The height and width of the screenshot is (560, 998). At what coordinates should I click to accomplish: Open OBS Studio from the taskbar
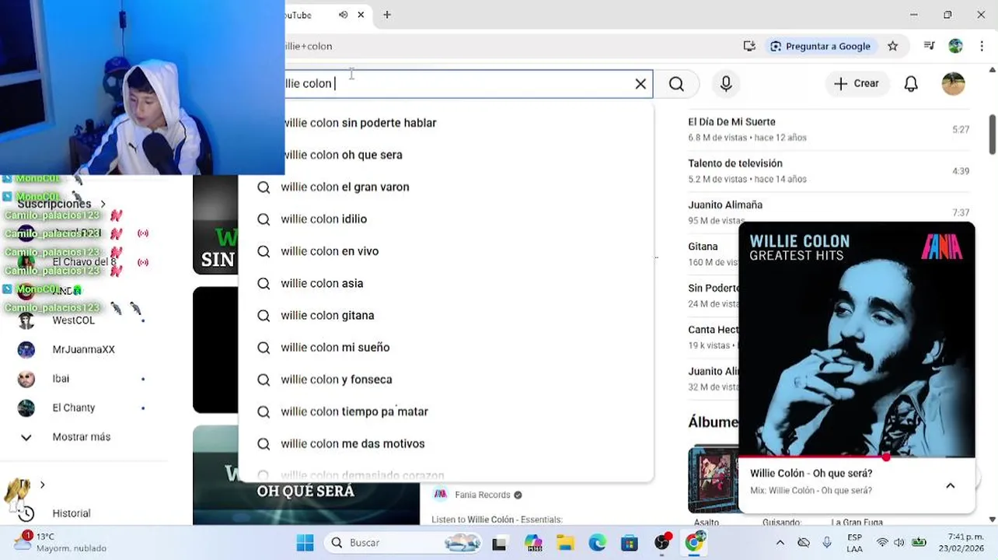click(662, 542)
